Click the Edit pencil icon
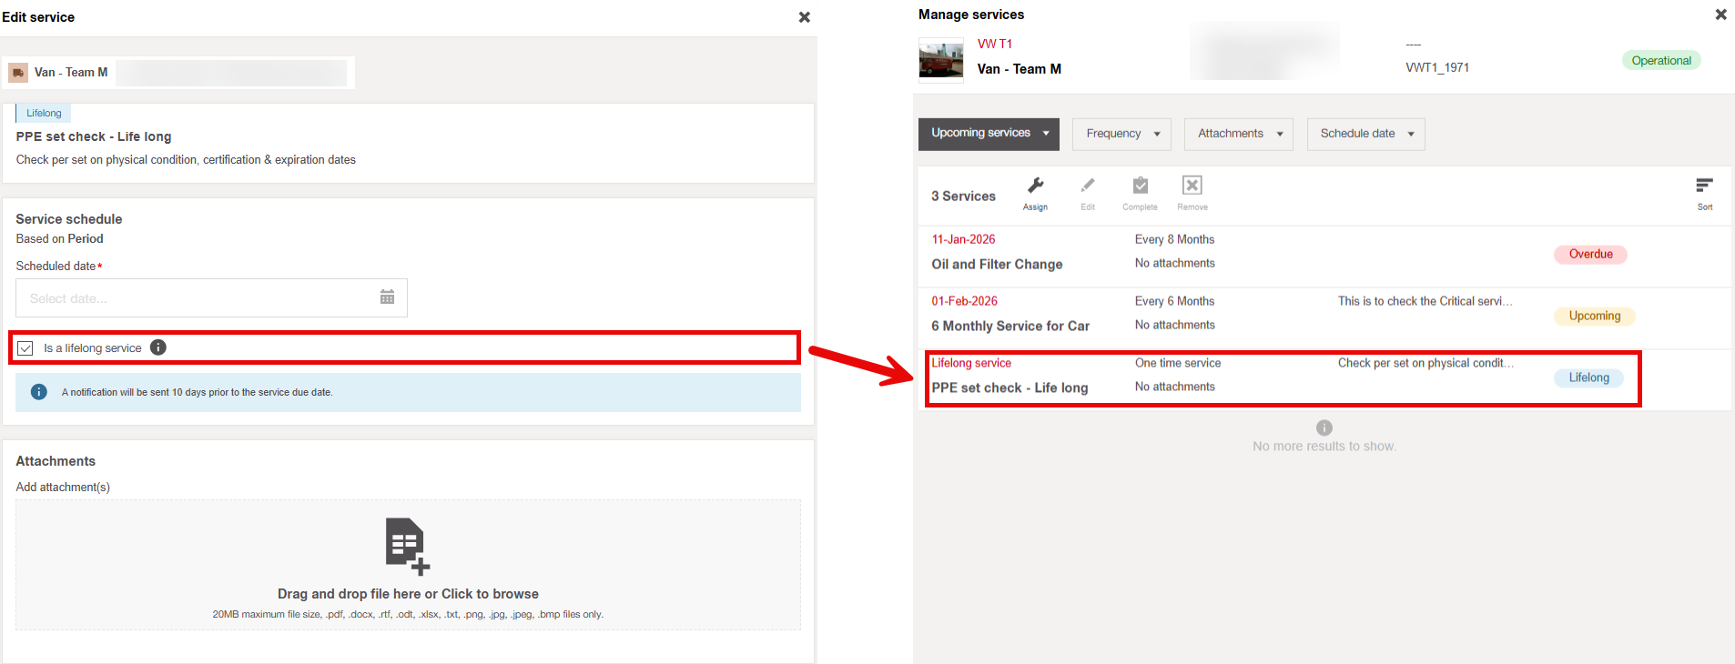This screenshot has height=664, width=1735. (1088, 186)
